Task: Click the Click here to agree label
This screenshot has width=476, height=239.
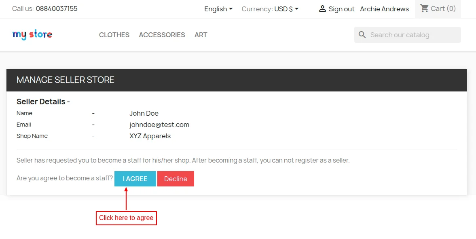Action: pos(126,218)
